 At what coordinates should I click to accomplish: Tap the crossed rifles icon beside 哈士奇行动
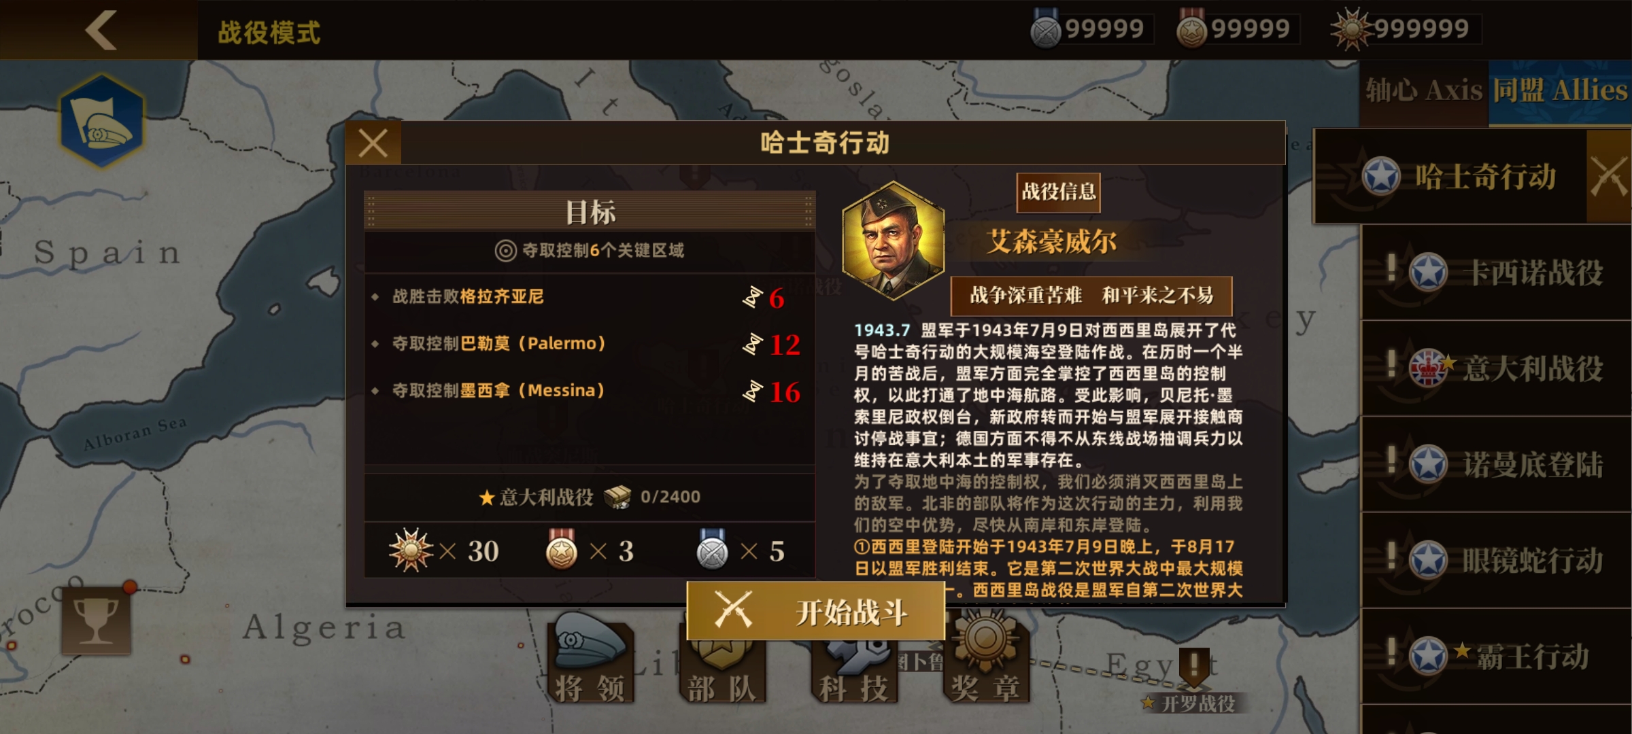(x=1609, y=177)
